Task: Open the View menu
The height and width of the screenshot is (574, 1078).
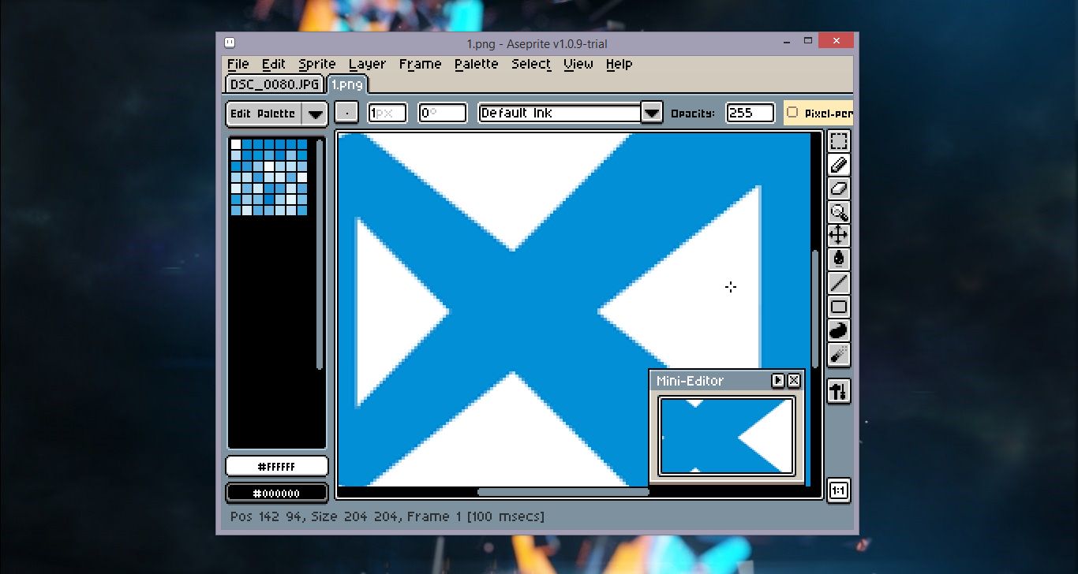Action: coord(578,64)
